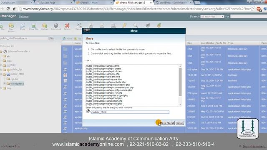
Task: Select the cgi-bin folder in tree
Action: pyautogui.click(x=14, y=79)
